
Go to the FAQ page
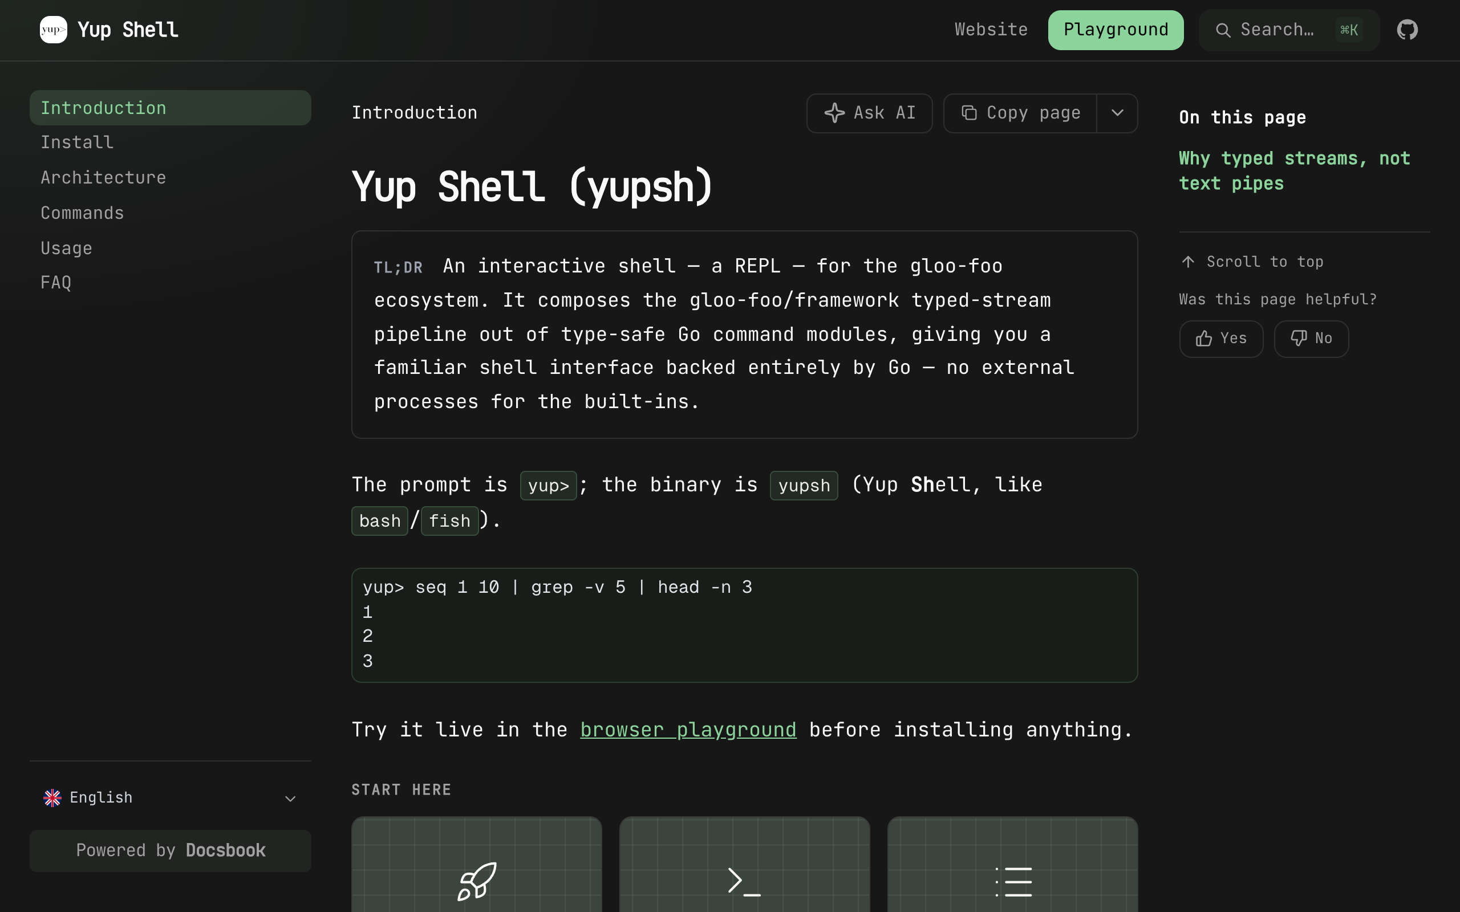coord(56,282)
